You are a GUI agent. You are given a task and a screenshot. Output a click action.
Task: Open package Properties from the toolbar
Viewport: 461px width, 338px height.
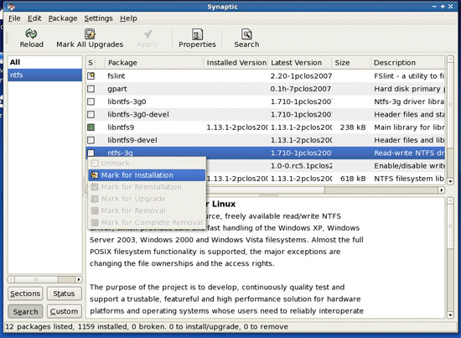pyautogui.click(x=197, y=39)
